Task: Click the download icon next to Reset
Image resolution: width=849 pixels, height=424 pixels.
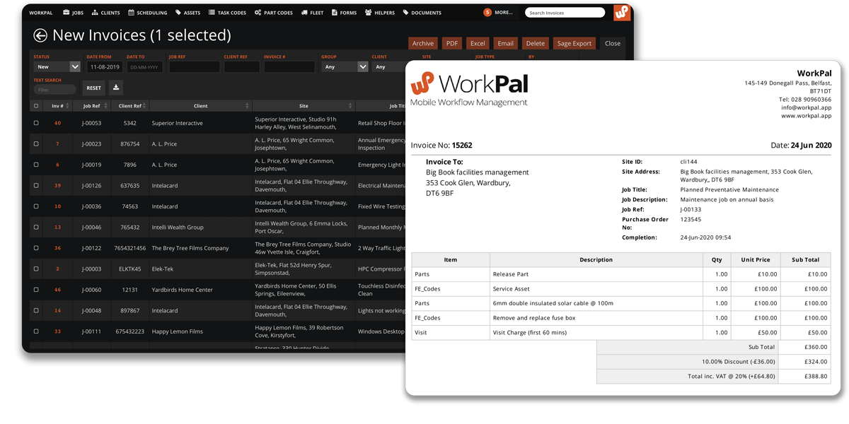Action: pos(116,88)
